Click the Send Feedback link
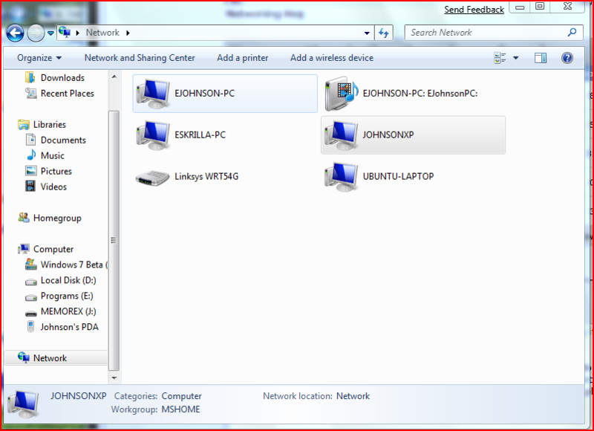The image size is (594, 431). [x=474, y=10]
